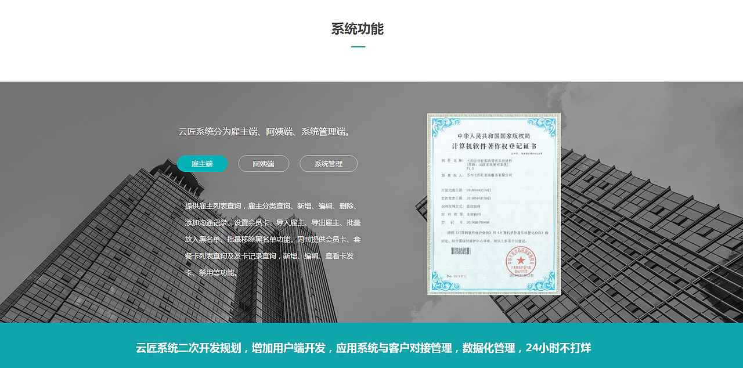Click the red official seal on the certificate
This screenshot has height=368, width=743.
click(521, 261)
